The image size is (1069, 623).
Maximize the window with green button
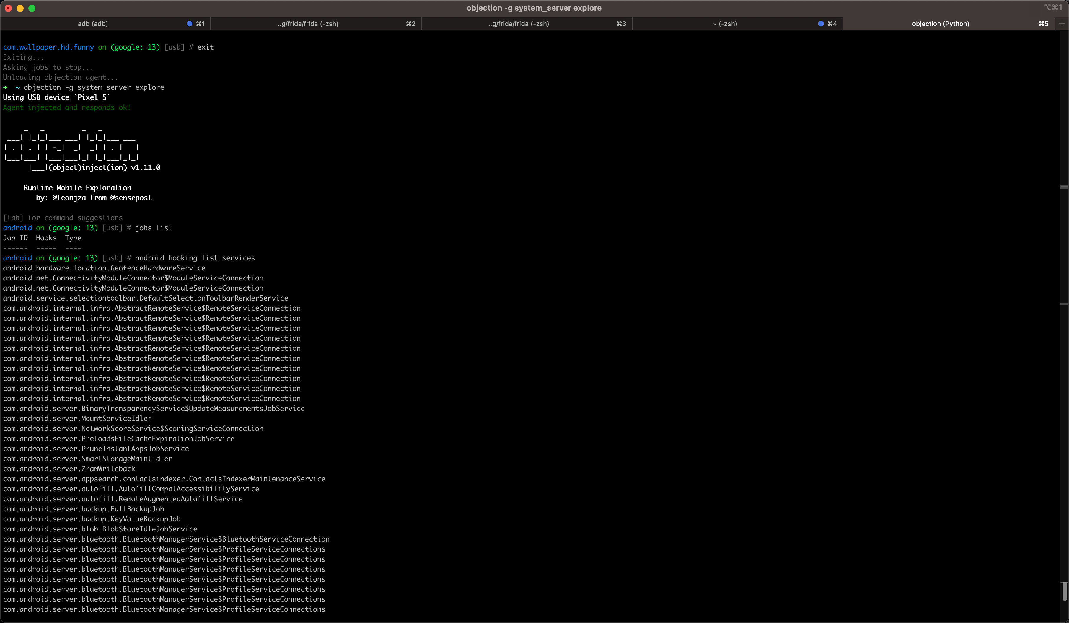point(32,8)
